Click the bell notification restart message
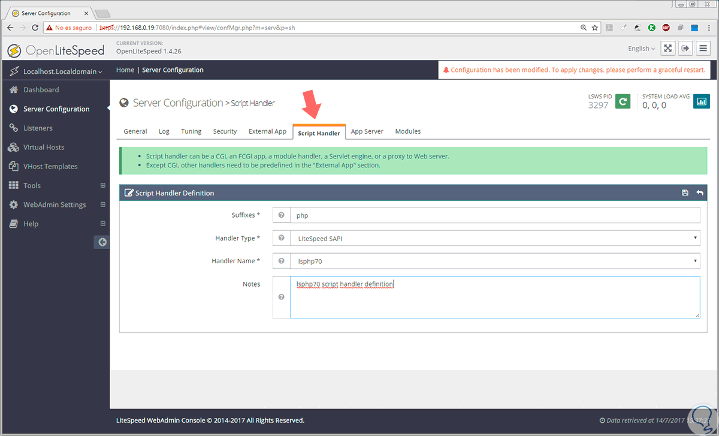 coord(573,70)
